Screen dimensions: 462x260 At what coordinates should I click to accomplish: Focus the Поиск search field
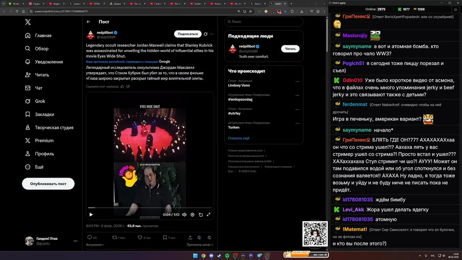264,22
